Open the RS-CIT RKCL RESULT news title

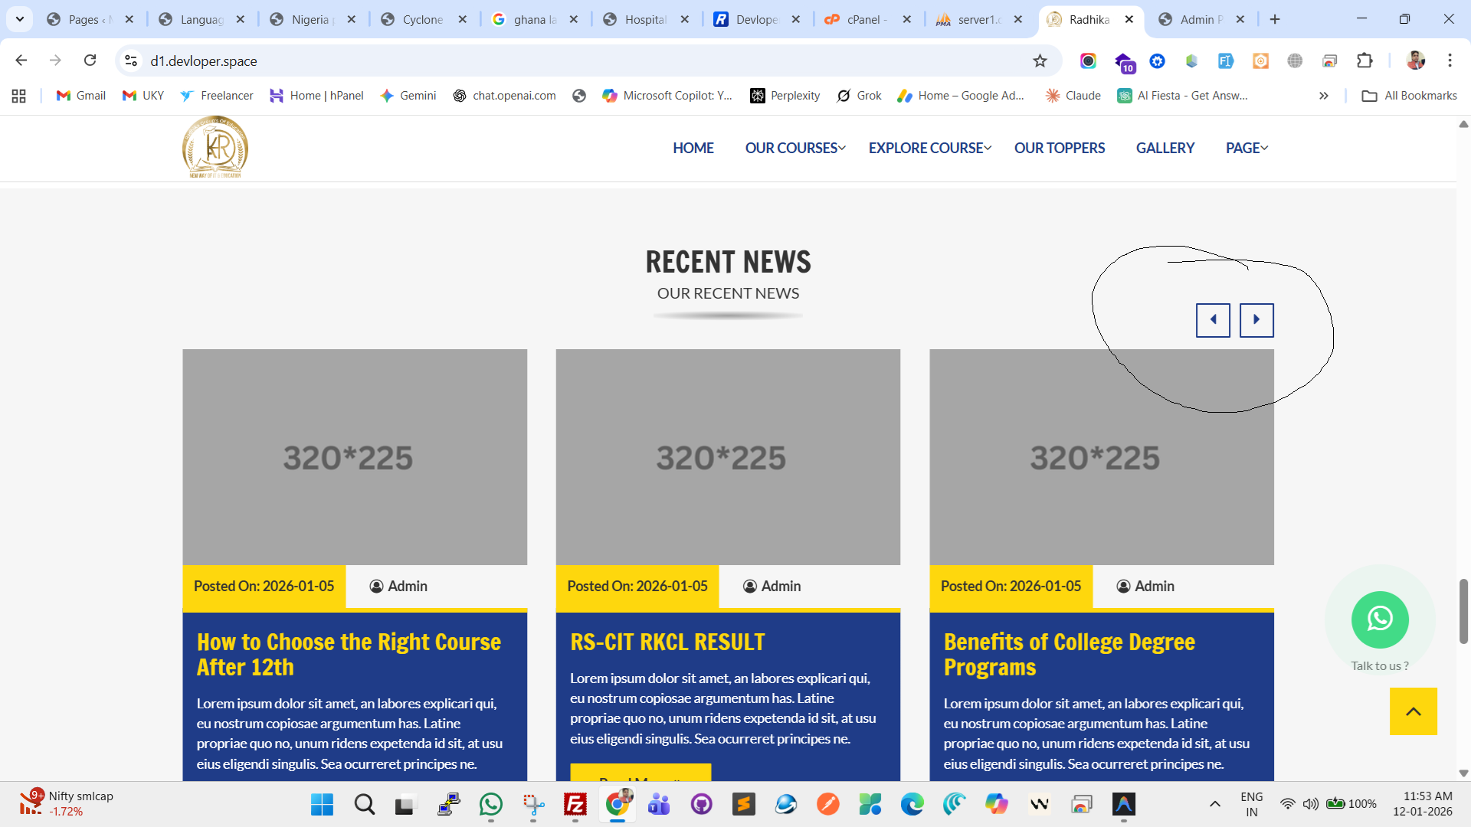pos(667,642)
